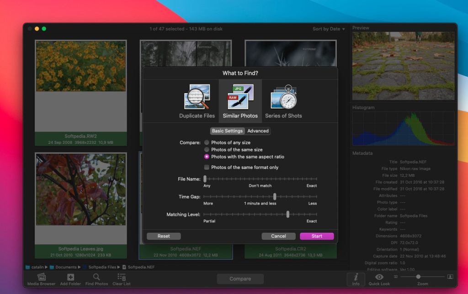Click the Add Folder toolbar icon
Image resolution: width=468 pixels, height=294 pixels.
coord(70,277)
